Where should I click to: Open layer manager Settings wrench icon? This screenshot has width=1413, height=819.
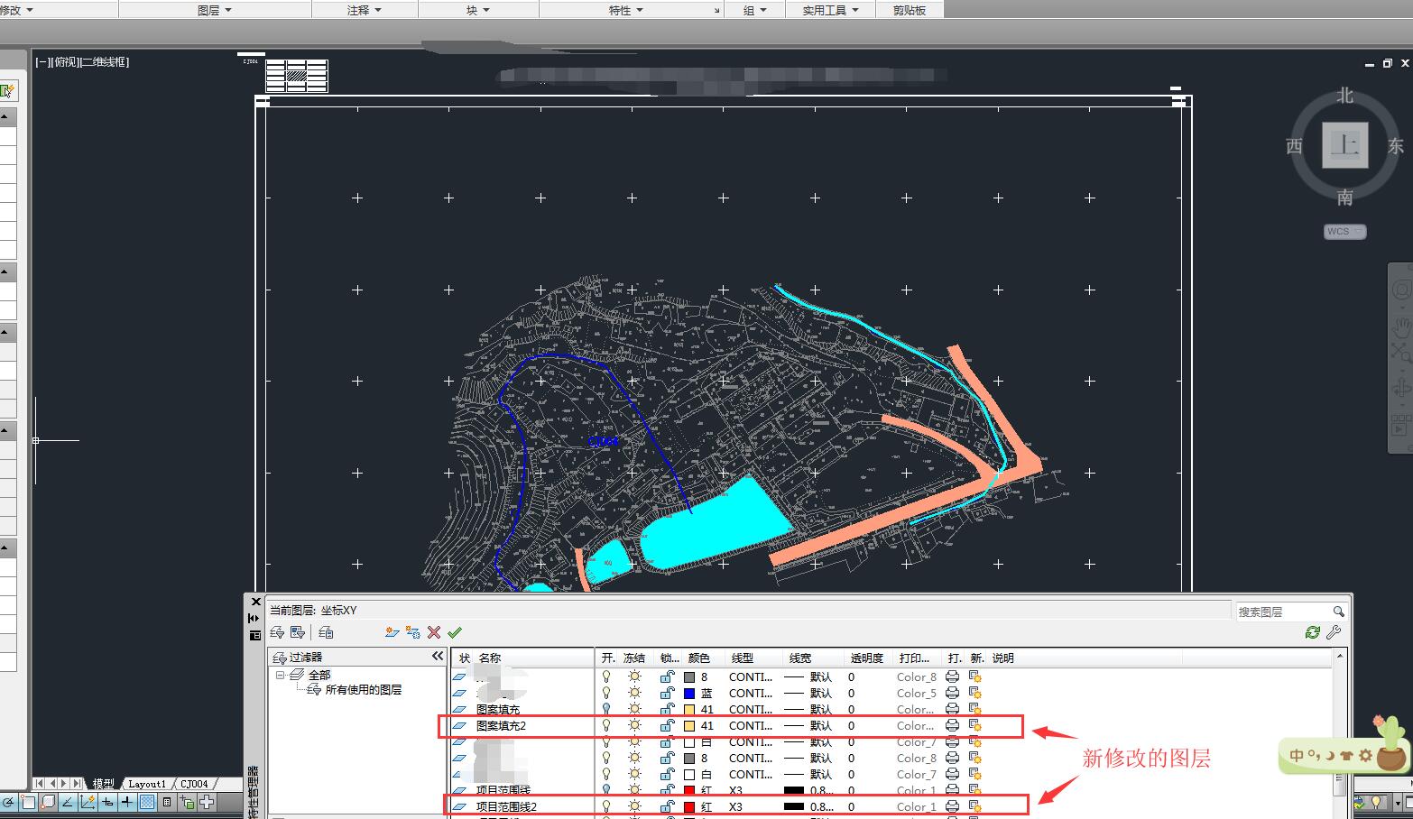1334,632
